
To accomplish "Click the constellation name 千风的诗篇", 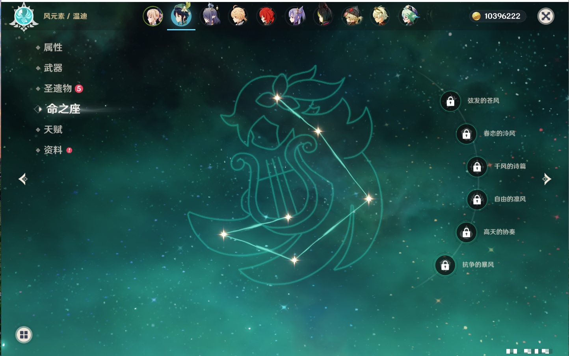I will pyautogui.click(x=510, y=166).
